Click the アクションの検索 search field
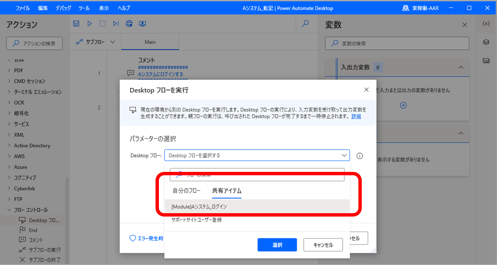Screen dimensions: 497x265 [34, 43]
